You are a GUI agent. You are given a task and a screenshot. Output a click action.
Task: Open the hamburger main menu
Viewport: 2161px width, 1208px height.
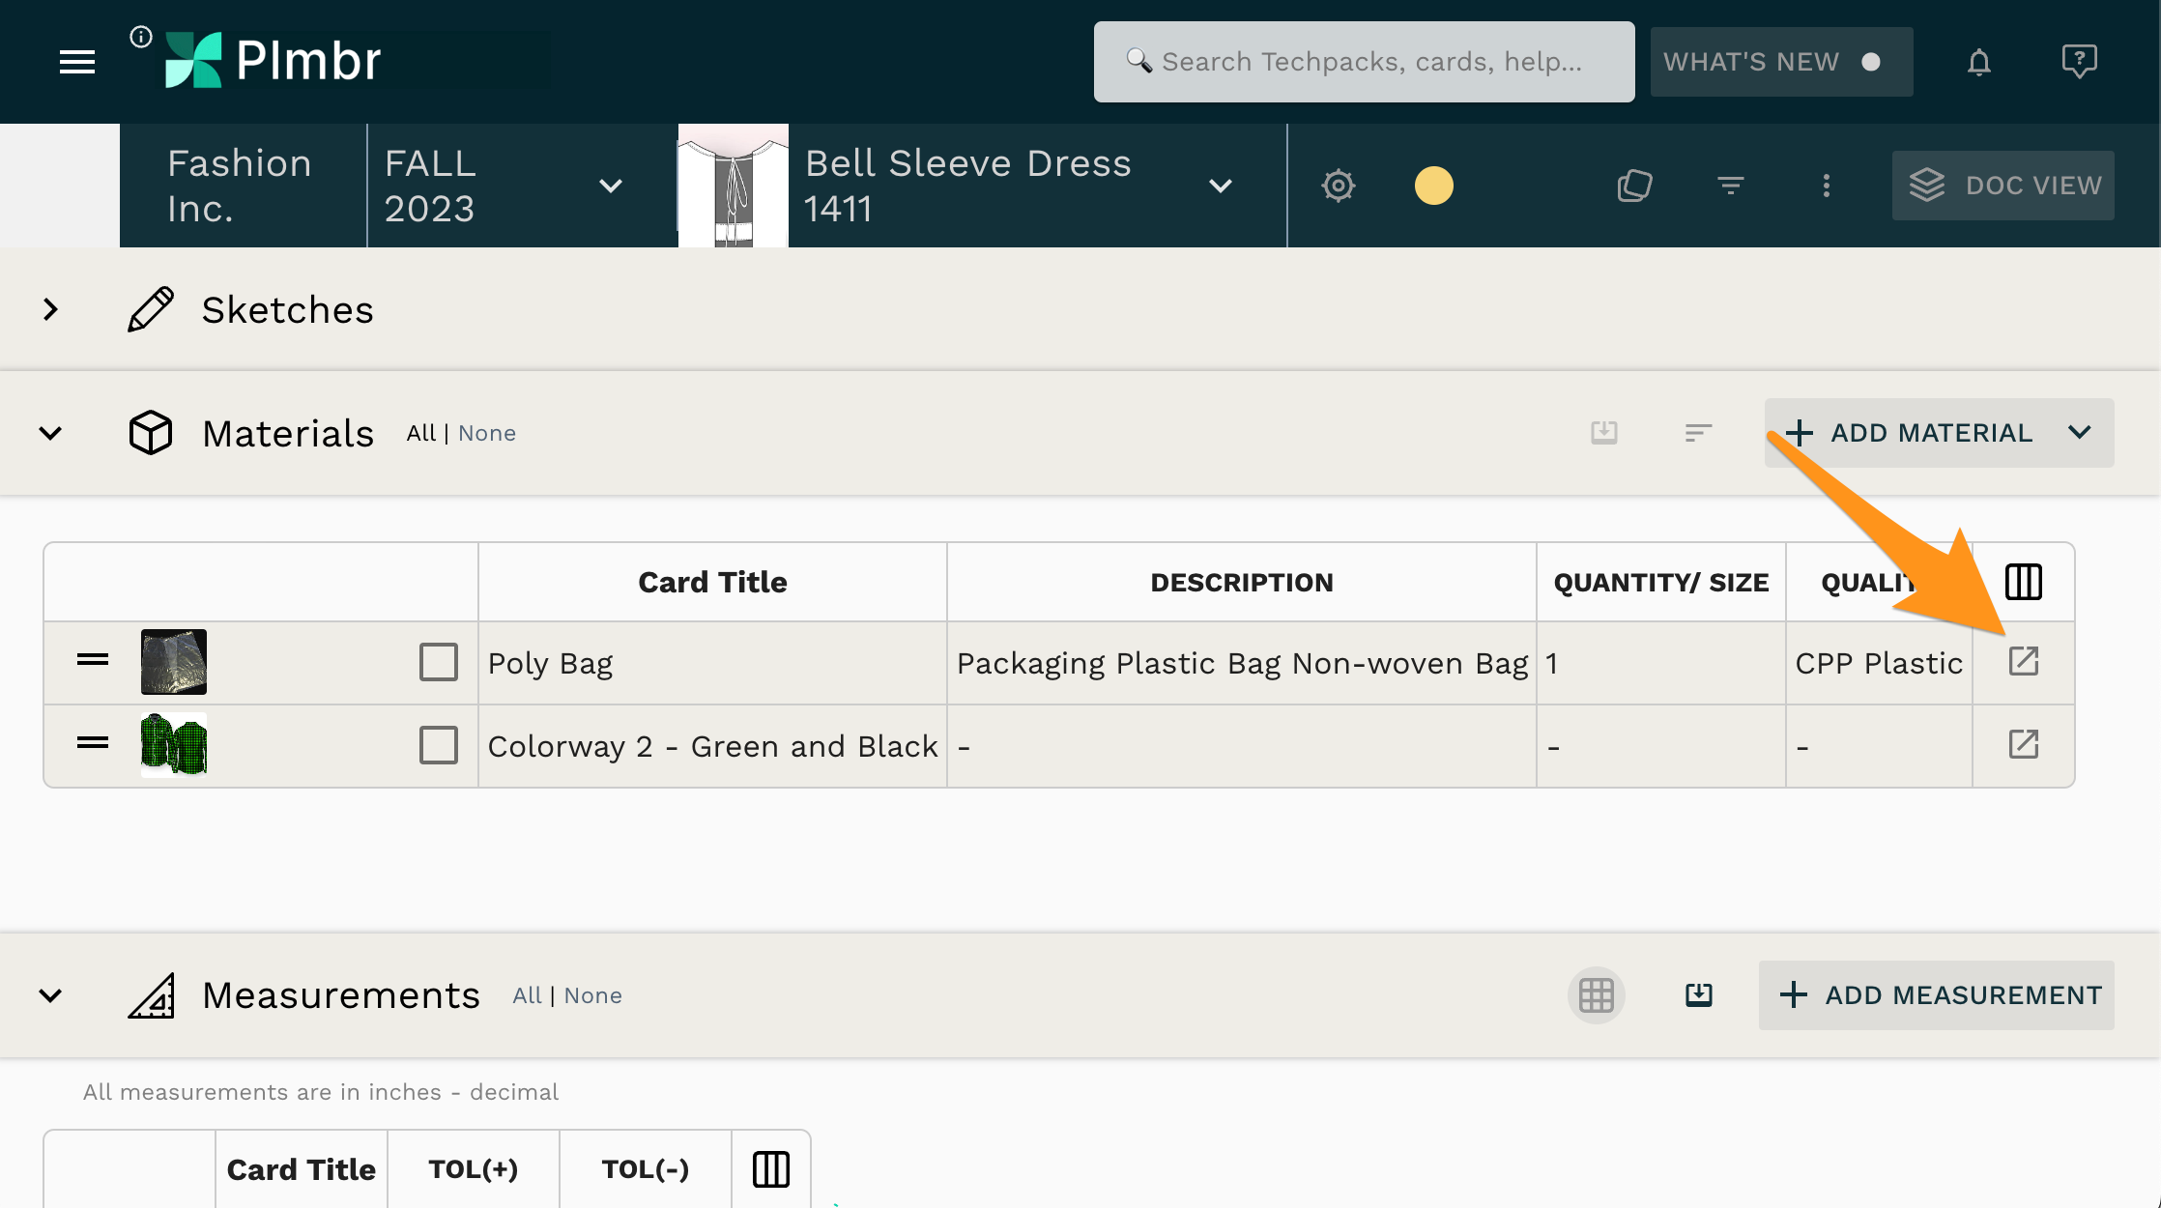pyautogui.click(x=77, y=63)
